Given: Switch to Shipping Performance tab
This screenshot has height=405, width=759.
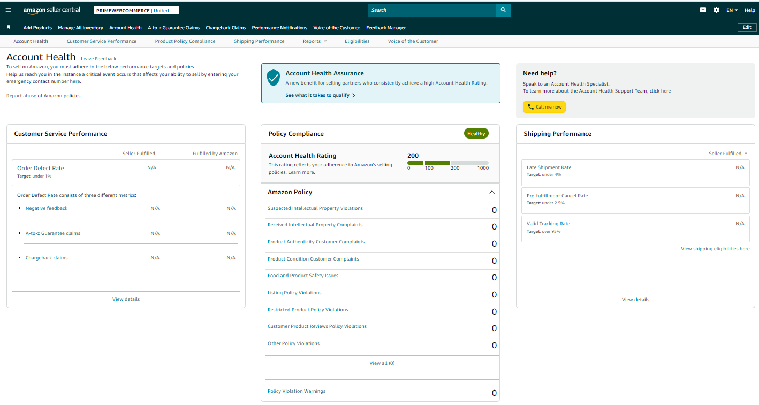Looking at the screenshot, I should click(x=259, y=41).
